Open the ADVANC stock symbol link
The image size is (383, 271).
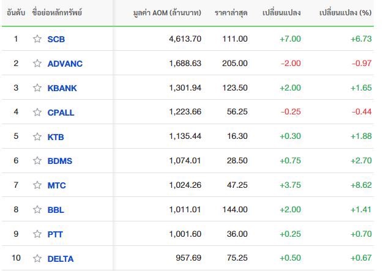point(65,64)
